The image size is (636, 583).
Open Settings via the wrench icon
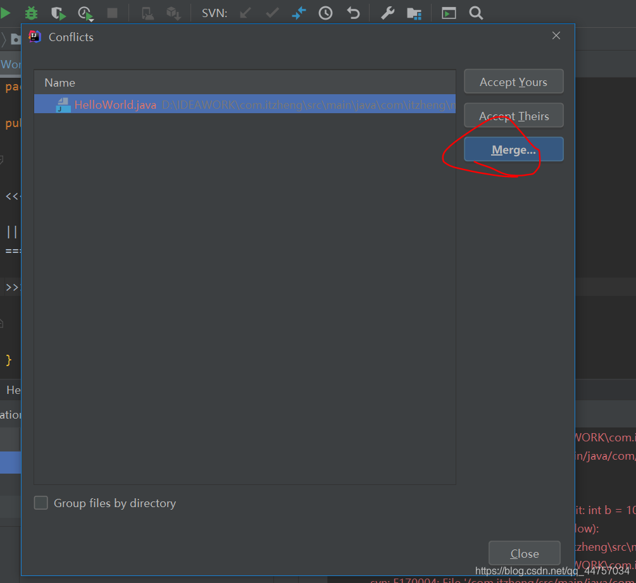point(387,13)
